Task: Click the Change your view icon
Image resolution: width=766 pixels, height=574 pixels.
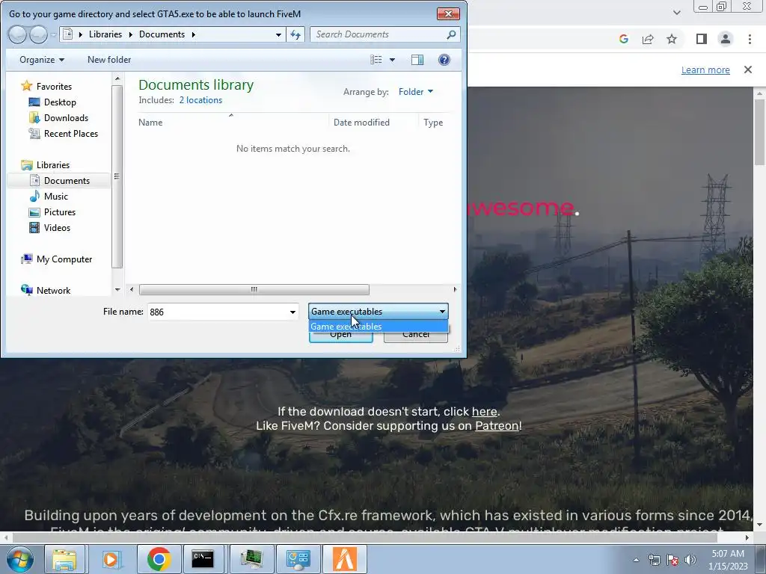Action: 376,60
